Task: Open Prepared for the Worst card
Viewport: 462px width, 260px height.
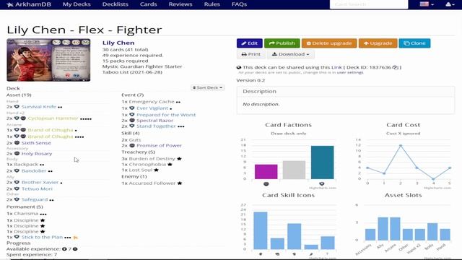Action: (x=166, y=115)
